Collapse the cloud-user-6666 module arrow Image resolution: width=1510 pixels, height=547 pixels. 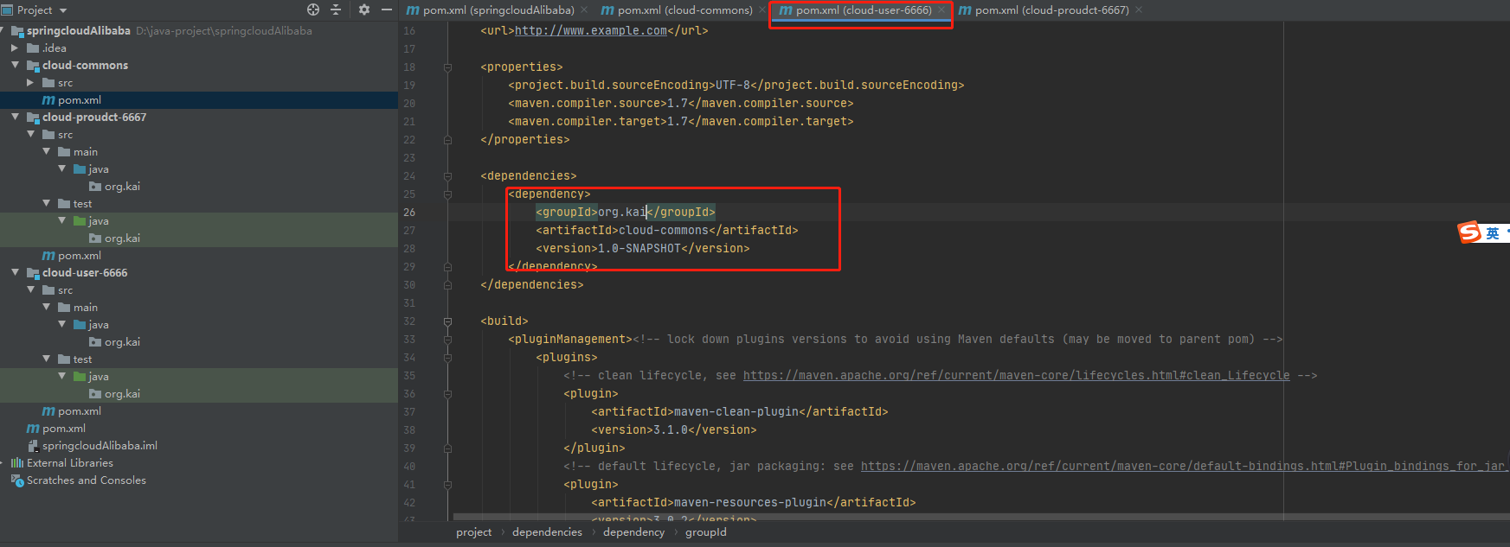(15, 272)
